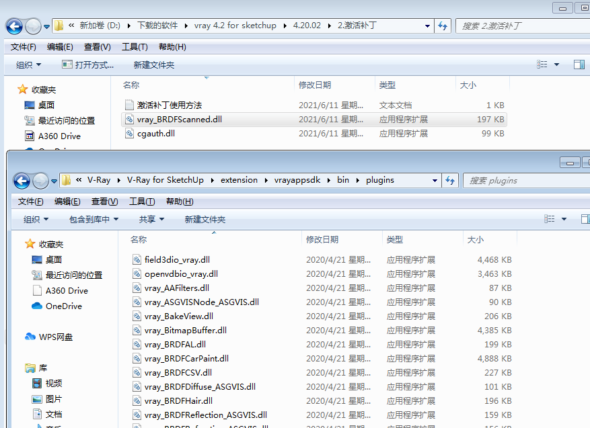Open 图片 library in plugins sidebar
This screenshot has width=590, height=428.
pyautogui.click(x=47, y=399)
